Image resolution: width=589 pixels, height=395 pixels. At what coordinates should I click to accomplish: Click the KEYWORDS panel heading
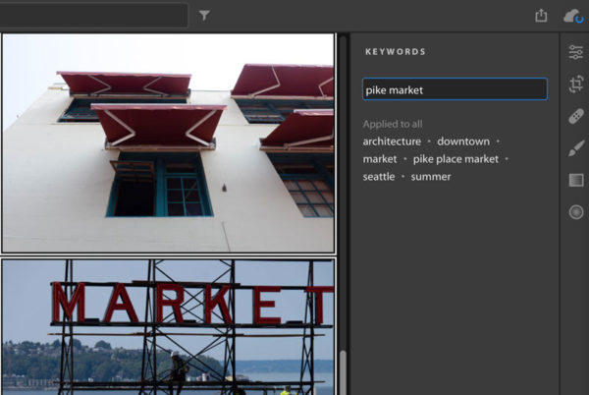tap(396, 52)
